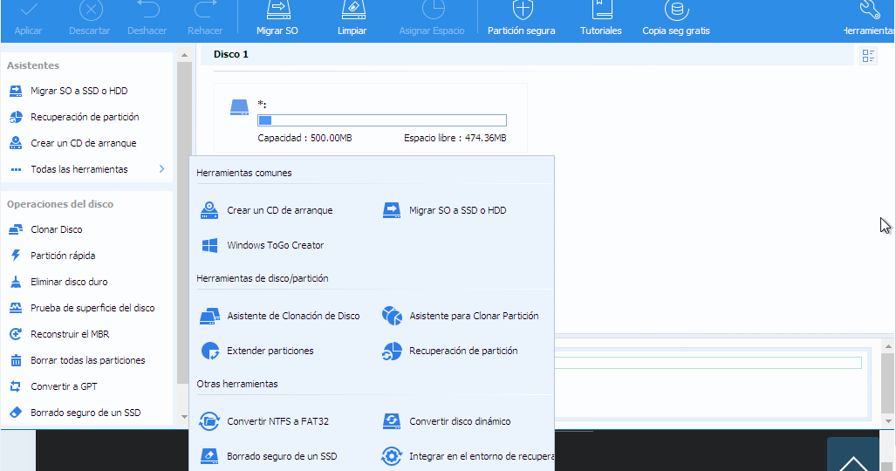Viewport: 896px width, 471px height.
Task: Click the disk drive icon of partition *:
Action: 239,107
